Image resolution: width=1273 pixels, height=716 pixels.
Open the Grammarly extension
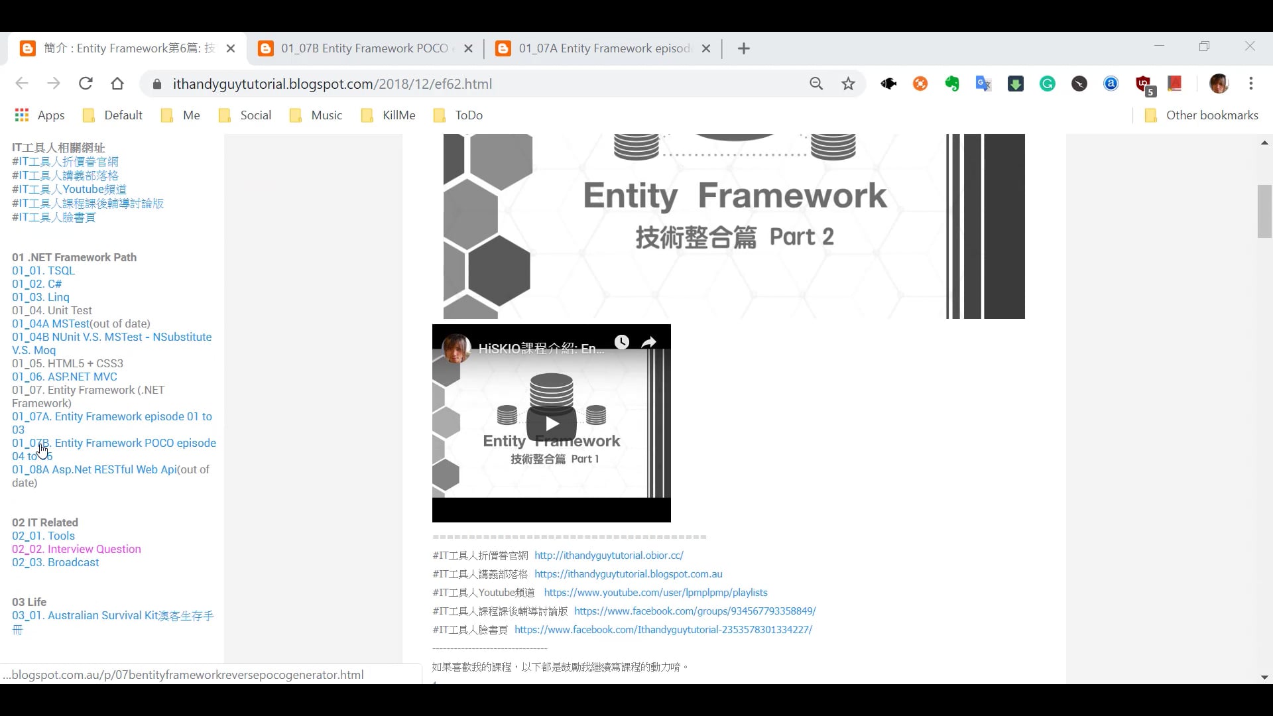pyautogui.click(x=1048, y=84)
